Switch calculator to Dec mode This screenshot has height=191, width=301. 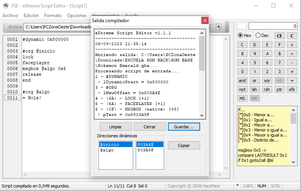258,35
